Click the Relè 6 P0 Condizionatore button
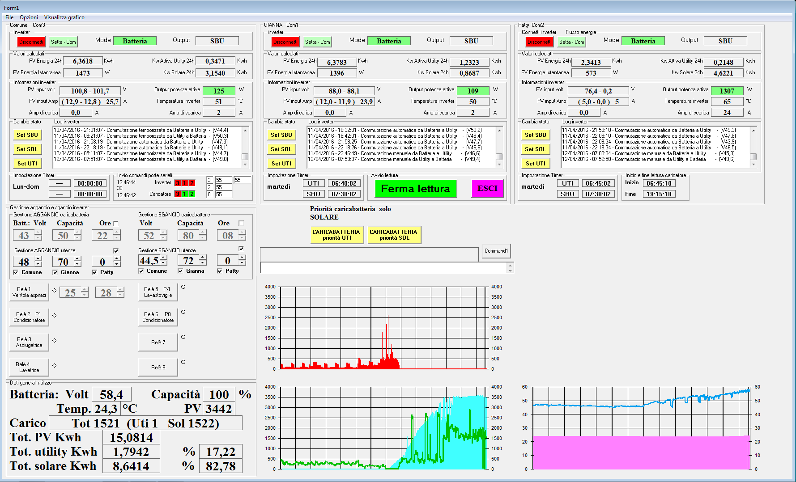Screen dimensions: 796x482 pos(158,317)
